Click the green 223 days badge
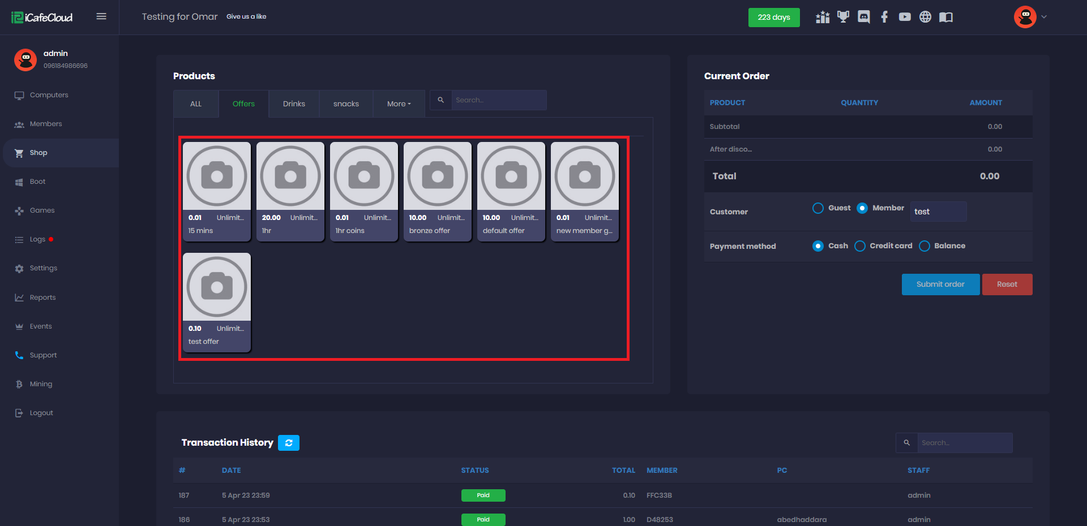 [773, 18]
